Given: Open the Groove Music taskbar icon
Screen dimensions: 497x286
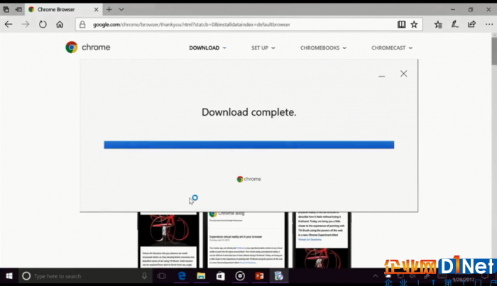Looking at the screenshot, I should point(240,276).
